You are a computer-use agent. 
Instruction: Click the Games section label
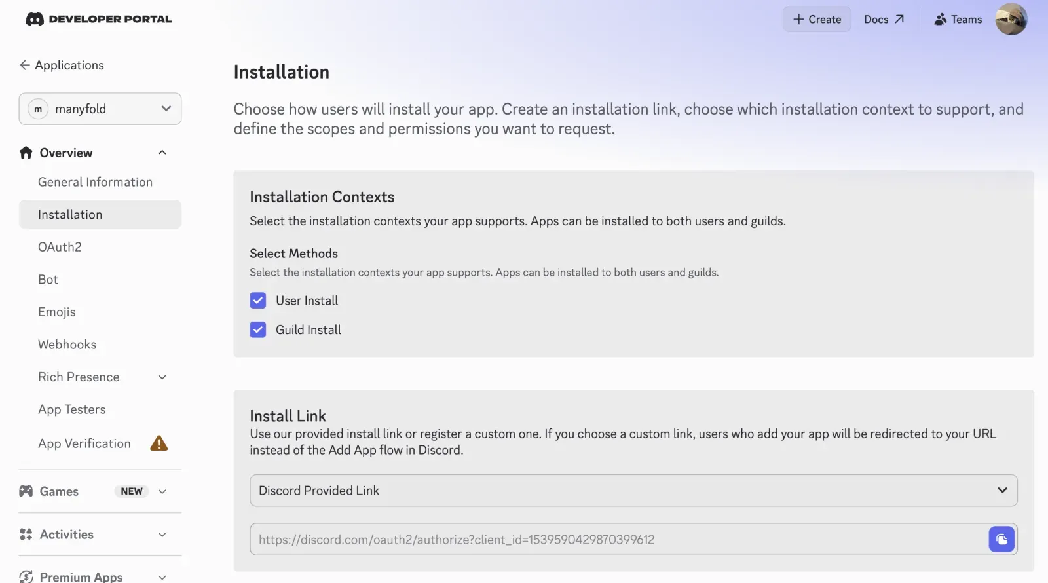click(59, 491)
